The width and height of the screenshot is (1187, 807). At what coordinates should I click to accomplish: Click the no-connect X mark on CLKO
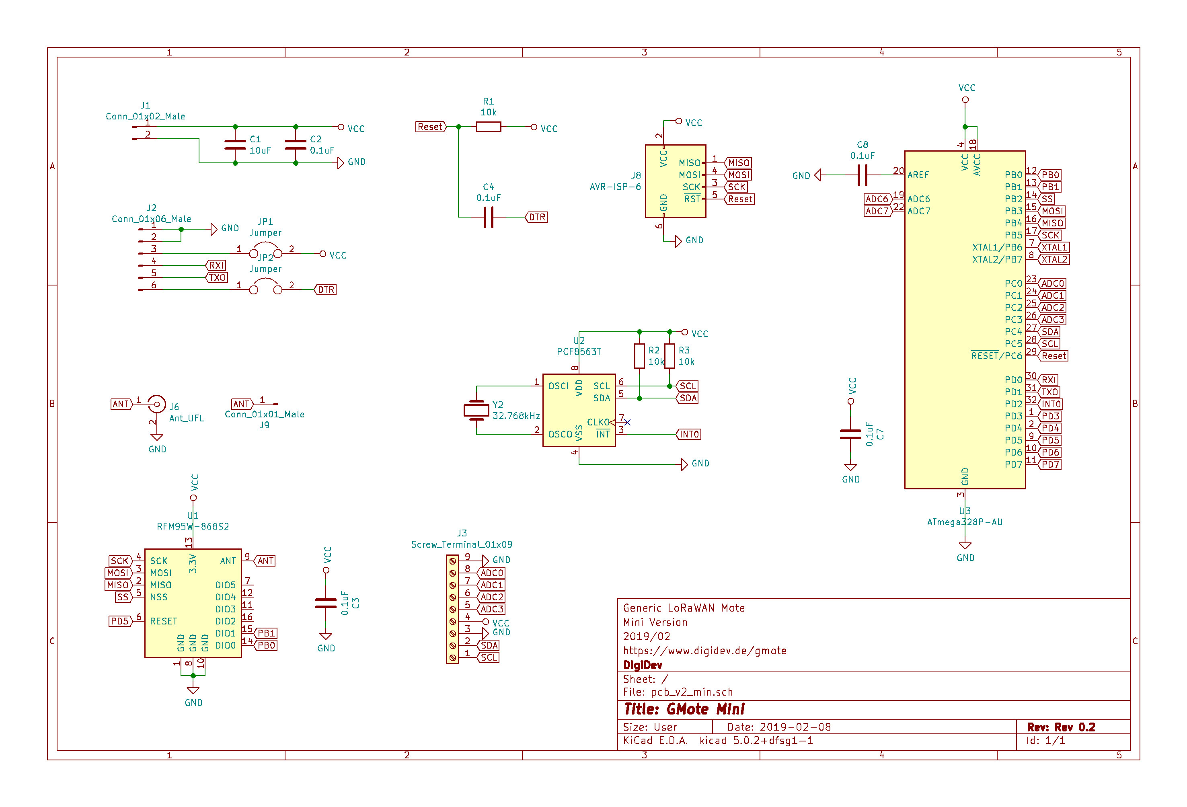(627, 422)
